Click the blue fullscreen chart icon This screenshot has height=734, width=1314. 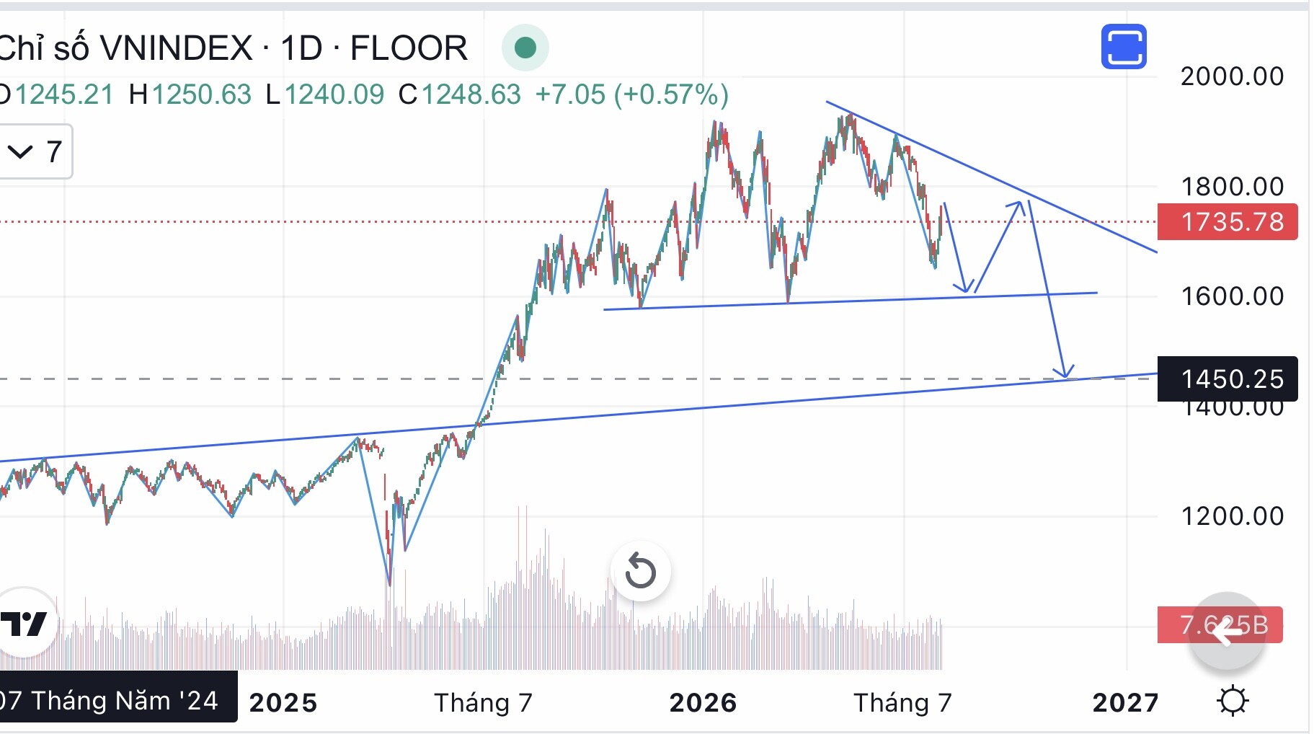coord(1123,47)
